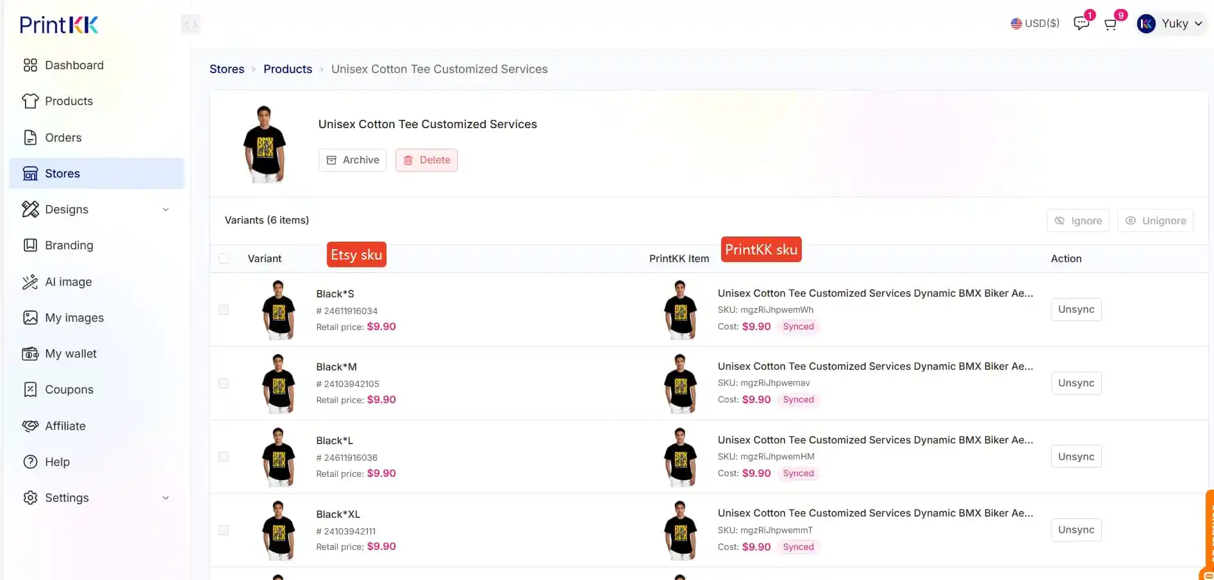Click the Black*XL variant thumbnail
This screenshot has width=1214, height=580.
pyautogui.click(x=278, y=531)
